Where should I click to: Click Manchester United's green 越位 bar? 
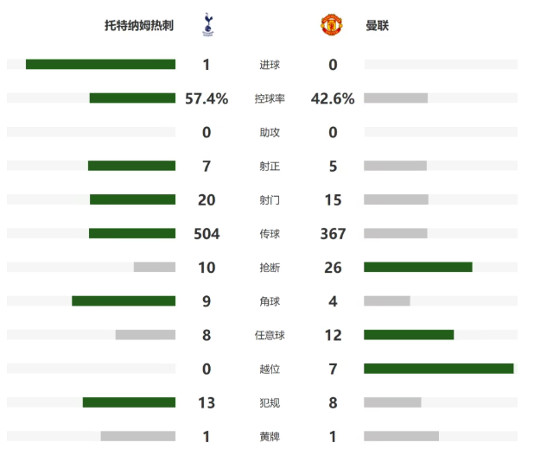[x=439, y=369]
